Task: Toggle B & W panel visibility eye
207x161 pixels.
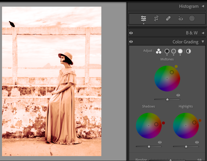Action: point(131,33)
